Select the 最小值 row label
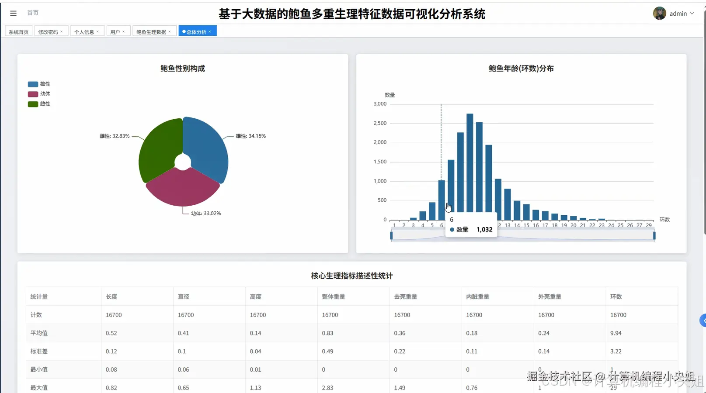This screenshot has width=706, height=393. point(39,369)
